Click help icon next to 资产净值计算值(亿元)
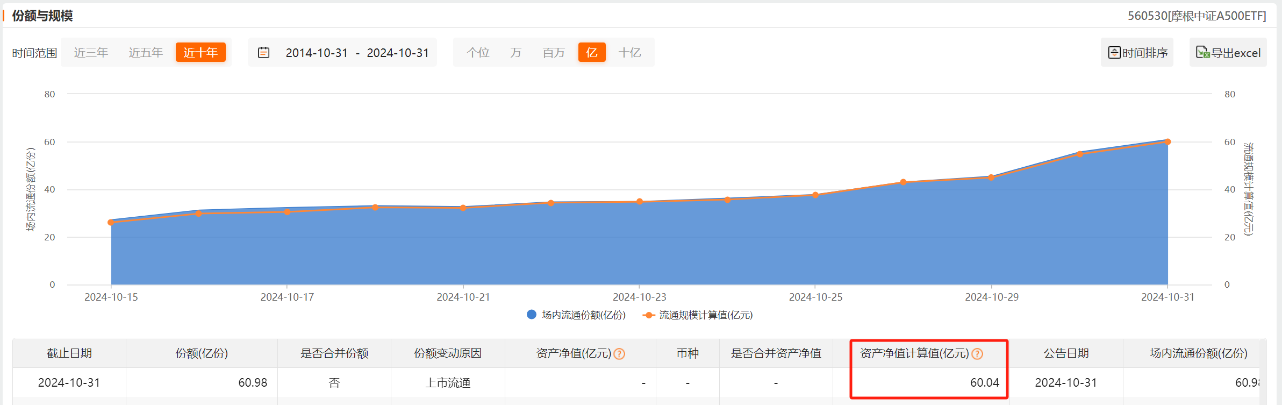 [x=977, y=354]
